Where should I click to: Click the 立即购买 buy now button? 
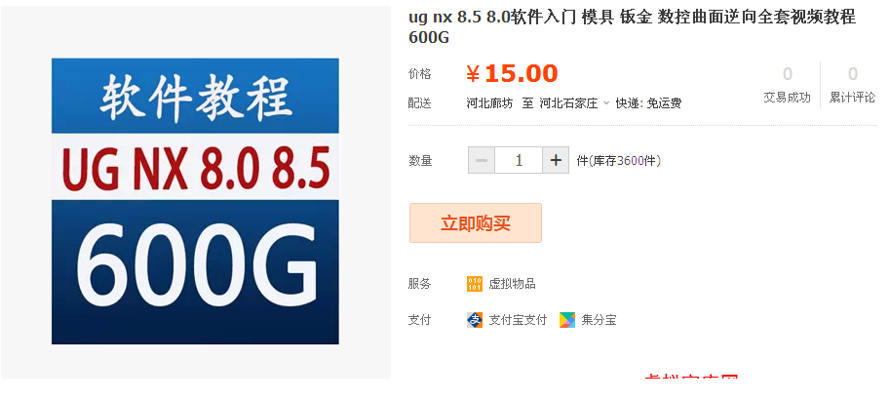tap(475, 223)
